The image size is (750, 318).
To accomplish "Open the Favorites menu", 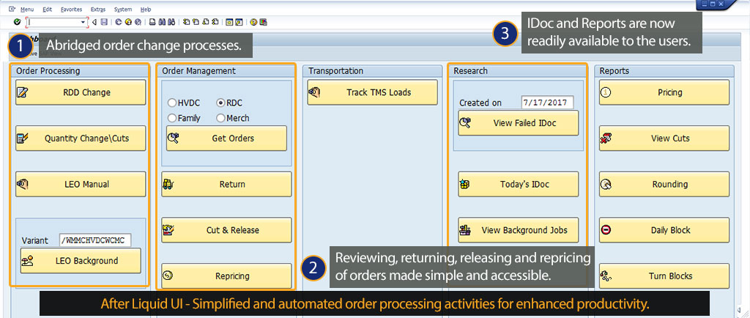I will pos(71,10).
